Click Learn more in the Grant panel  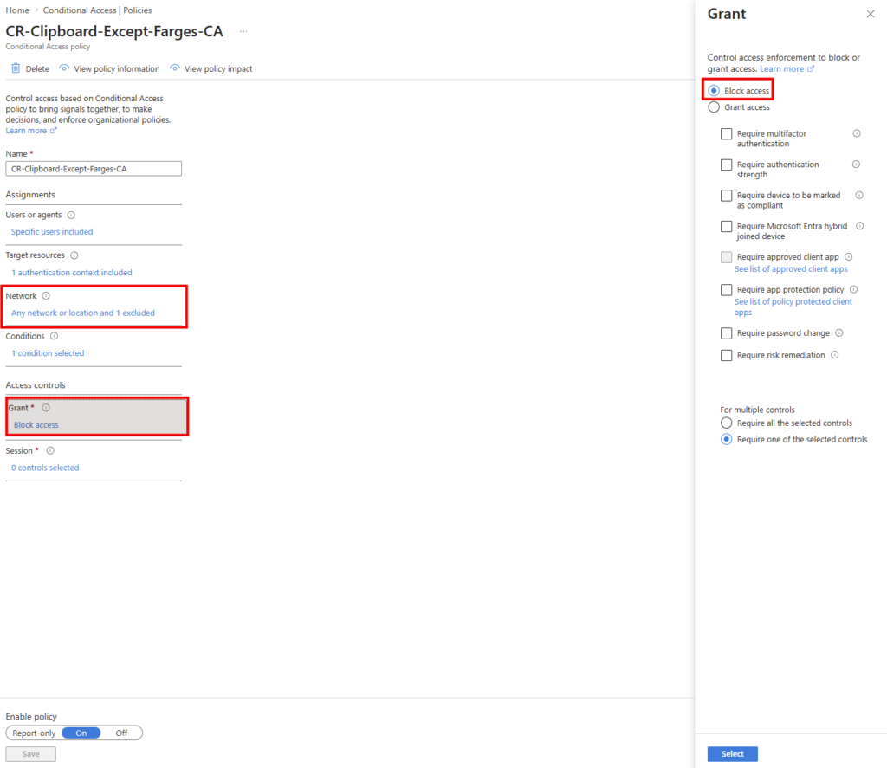coord(782,68)
